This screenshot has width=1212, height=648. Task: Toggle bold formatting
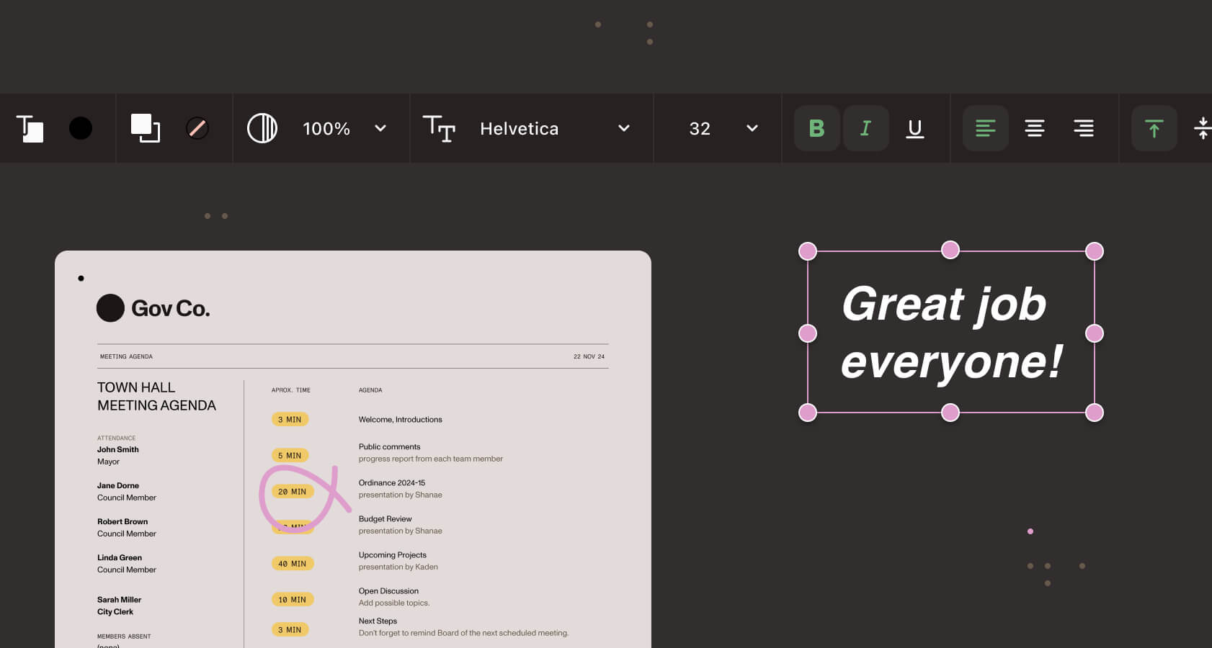tap(817, 128)
